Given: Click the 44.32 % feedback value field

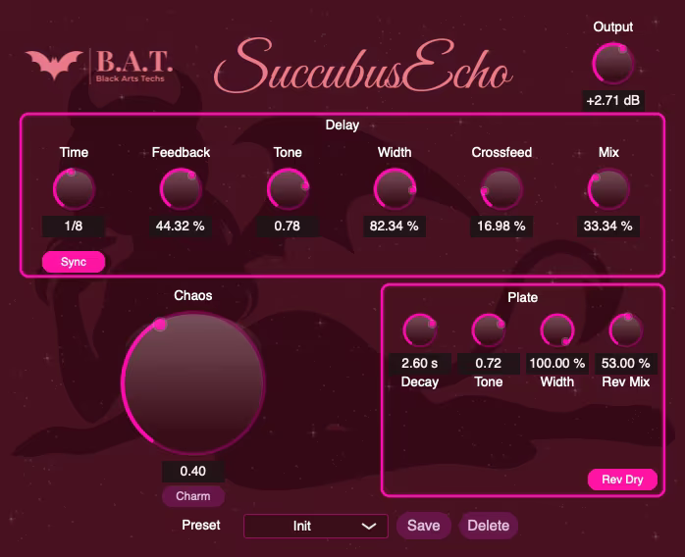Looking at the screenshot, I should point(181,226).
